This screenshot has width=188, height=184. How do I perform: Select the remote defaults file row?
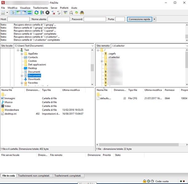coord(141,98)
